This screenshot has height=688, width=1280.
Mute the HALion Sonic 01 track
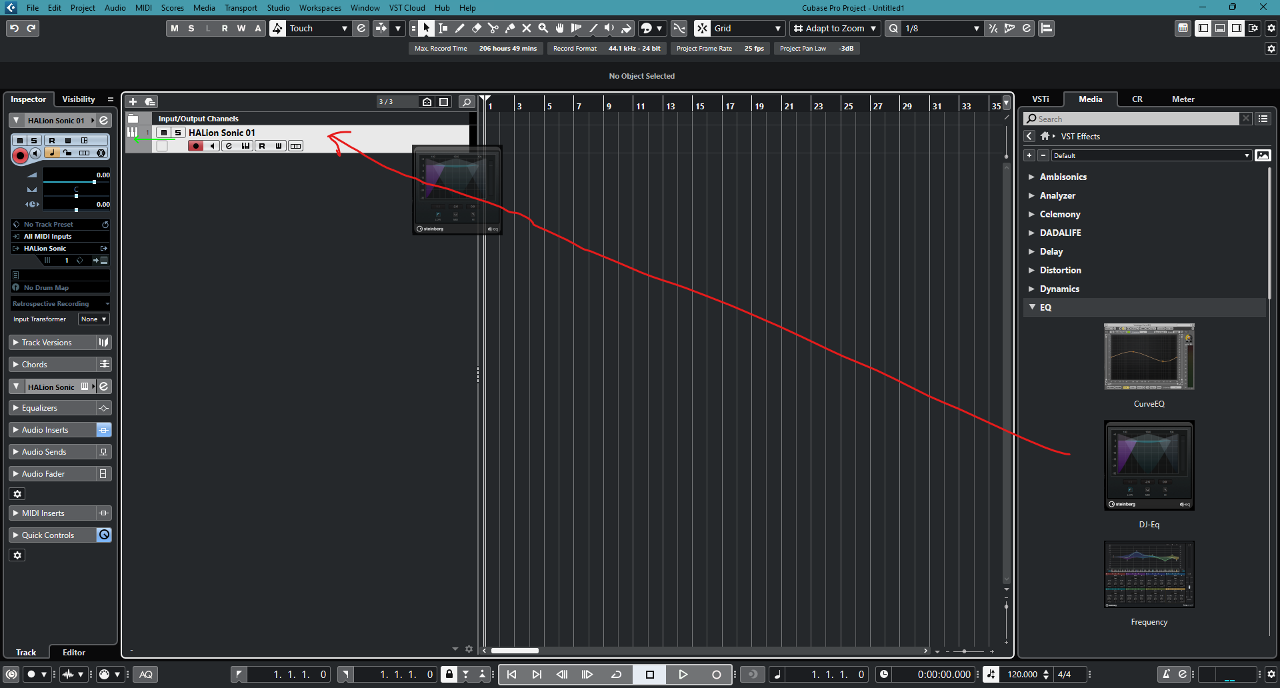164,133
